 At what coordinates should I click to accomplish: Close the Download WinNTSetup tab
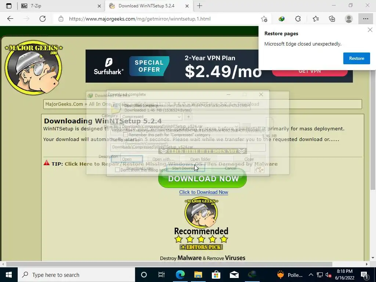[x=187, y=6]
